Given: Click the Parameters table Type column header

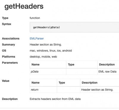Looking at the screenshot, I should (82, 65).
